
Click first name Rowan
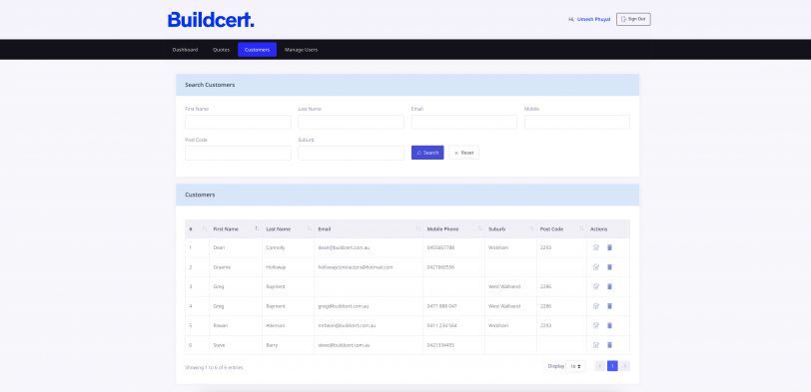point(221,325)
